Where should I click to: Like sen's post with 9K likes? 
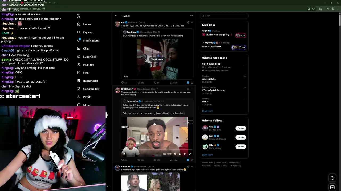point(156,83)
